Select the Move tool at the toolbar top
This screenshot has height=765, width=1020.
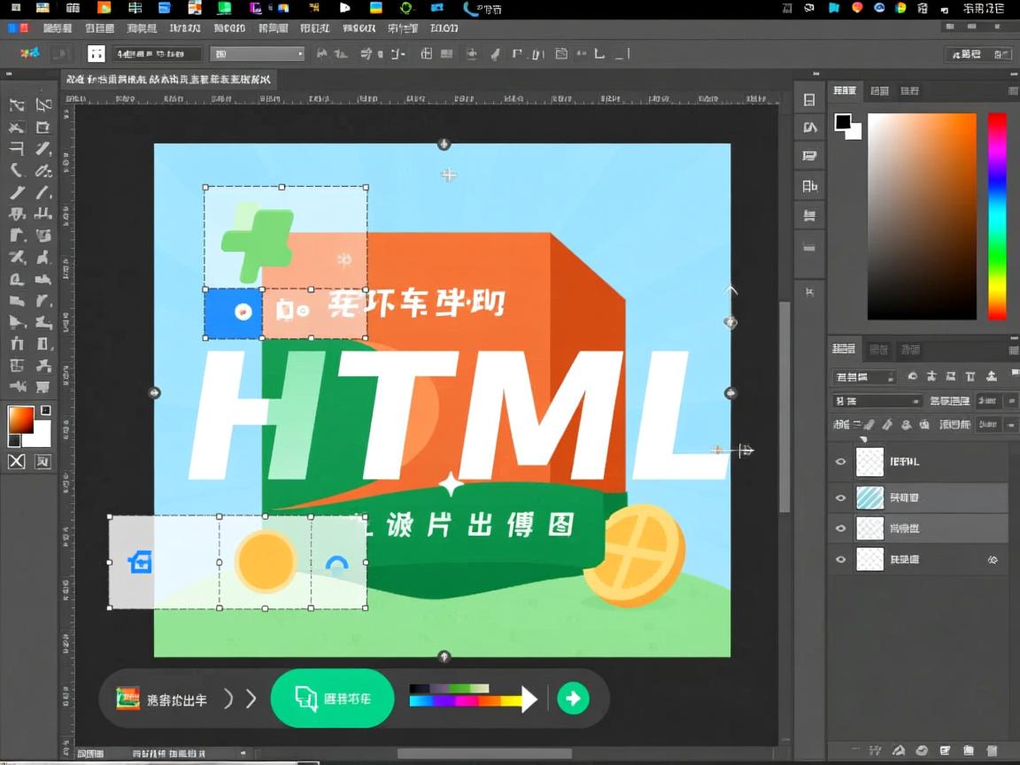[16, 104]
